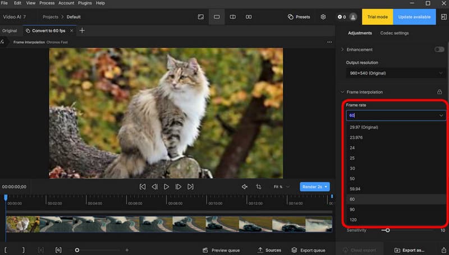The height and width of the screenshot is (255, 449).
Task: Set trim out point bracket icon
Action: coord(24,250)
